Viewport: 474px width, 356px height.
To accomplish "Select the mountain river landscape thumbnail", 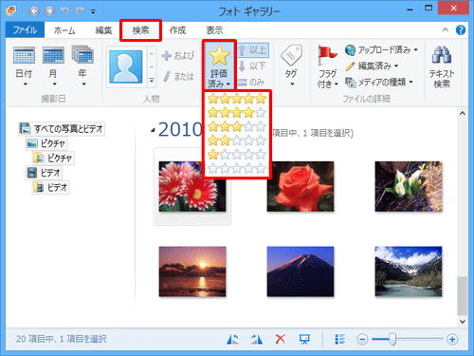I will (409, 272).
